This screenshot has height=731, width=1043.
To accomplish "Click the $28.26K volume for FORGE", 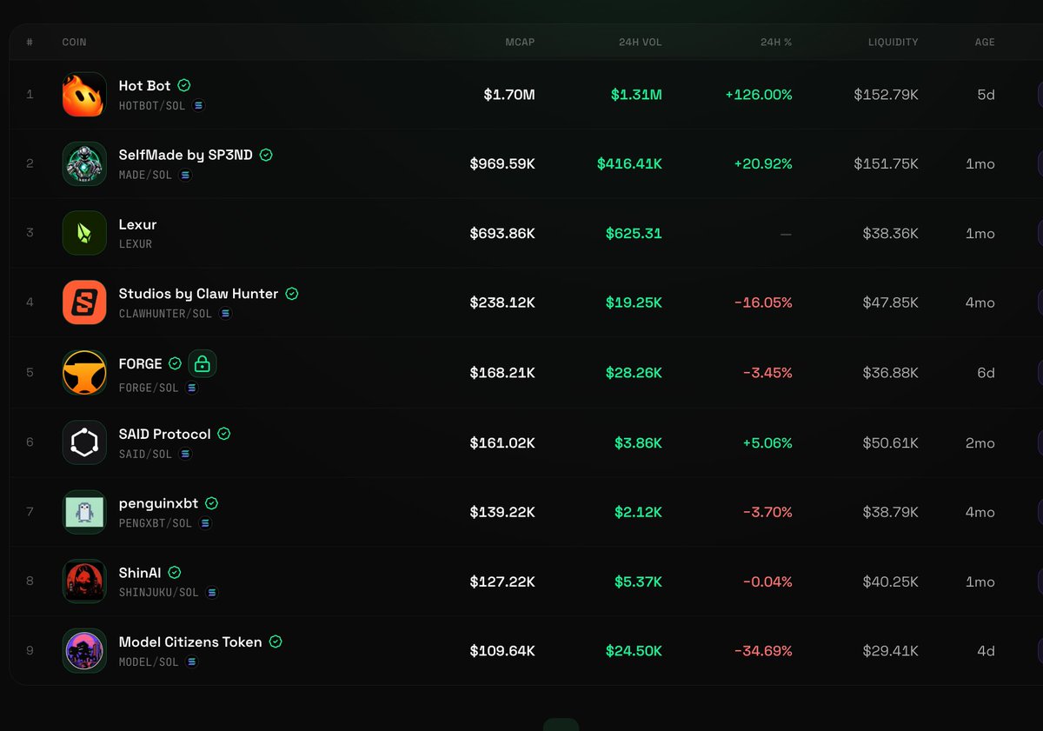I will click(x=634, y=372).
